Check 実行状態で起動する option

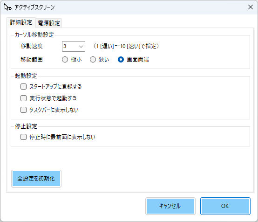pos(23,98)
